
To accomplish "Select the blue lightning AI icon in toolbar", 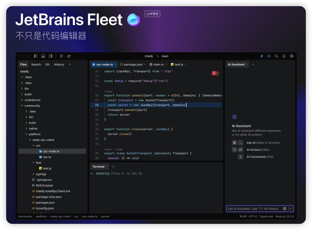I will tap(261, 56).
